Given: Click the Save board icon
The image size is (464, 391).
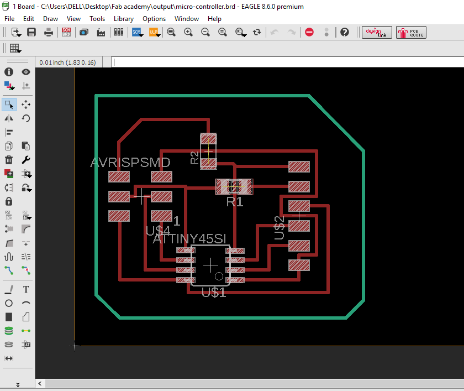Looking at the screenshot, I should pos(31,32).
